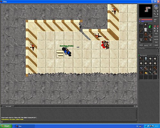This screenshot has width=160, height=128.
Task: Close the Backpack panel
Action: pyautogui.click(x=158, y=55)
